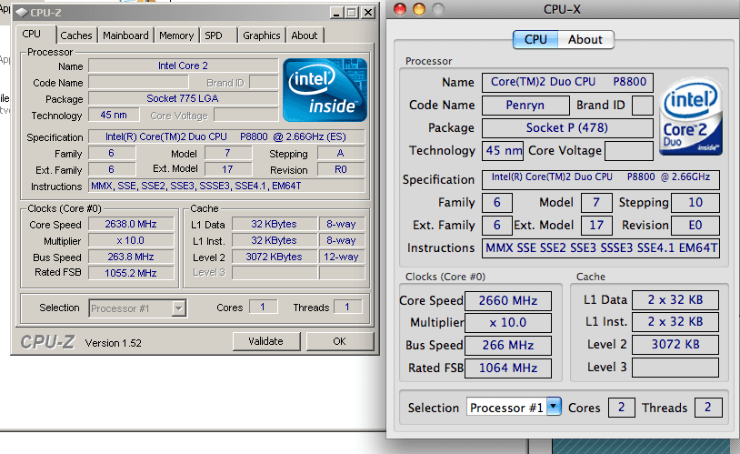Click the CPU-Z Threads count field
This screenshot has height=454, width=740.
tap(347, 308)
